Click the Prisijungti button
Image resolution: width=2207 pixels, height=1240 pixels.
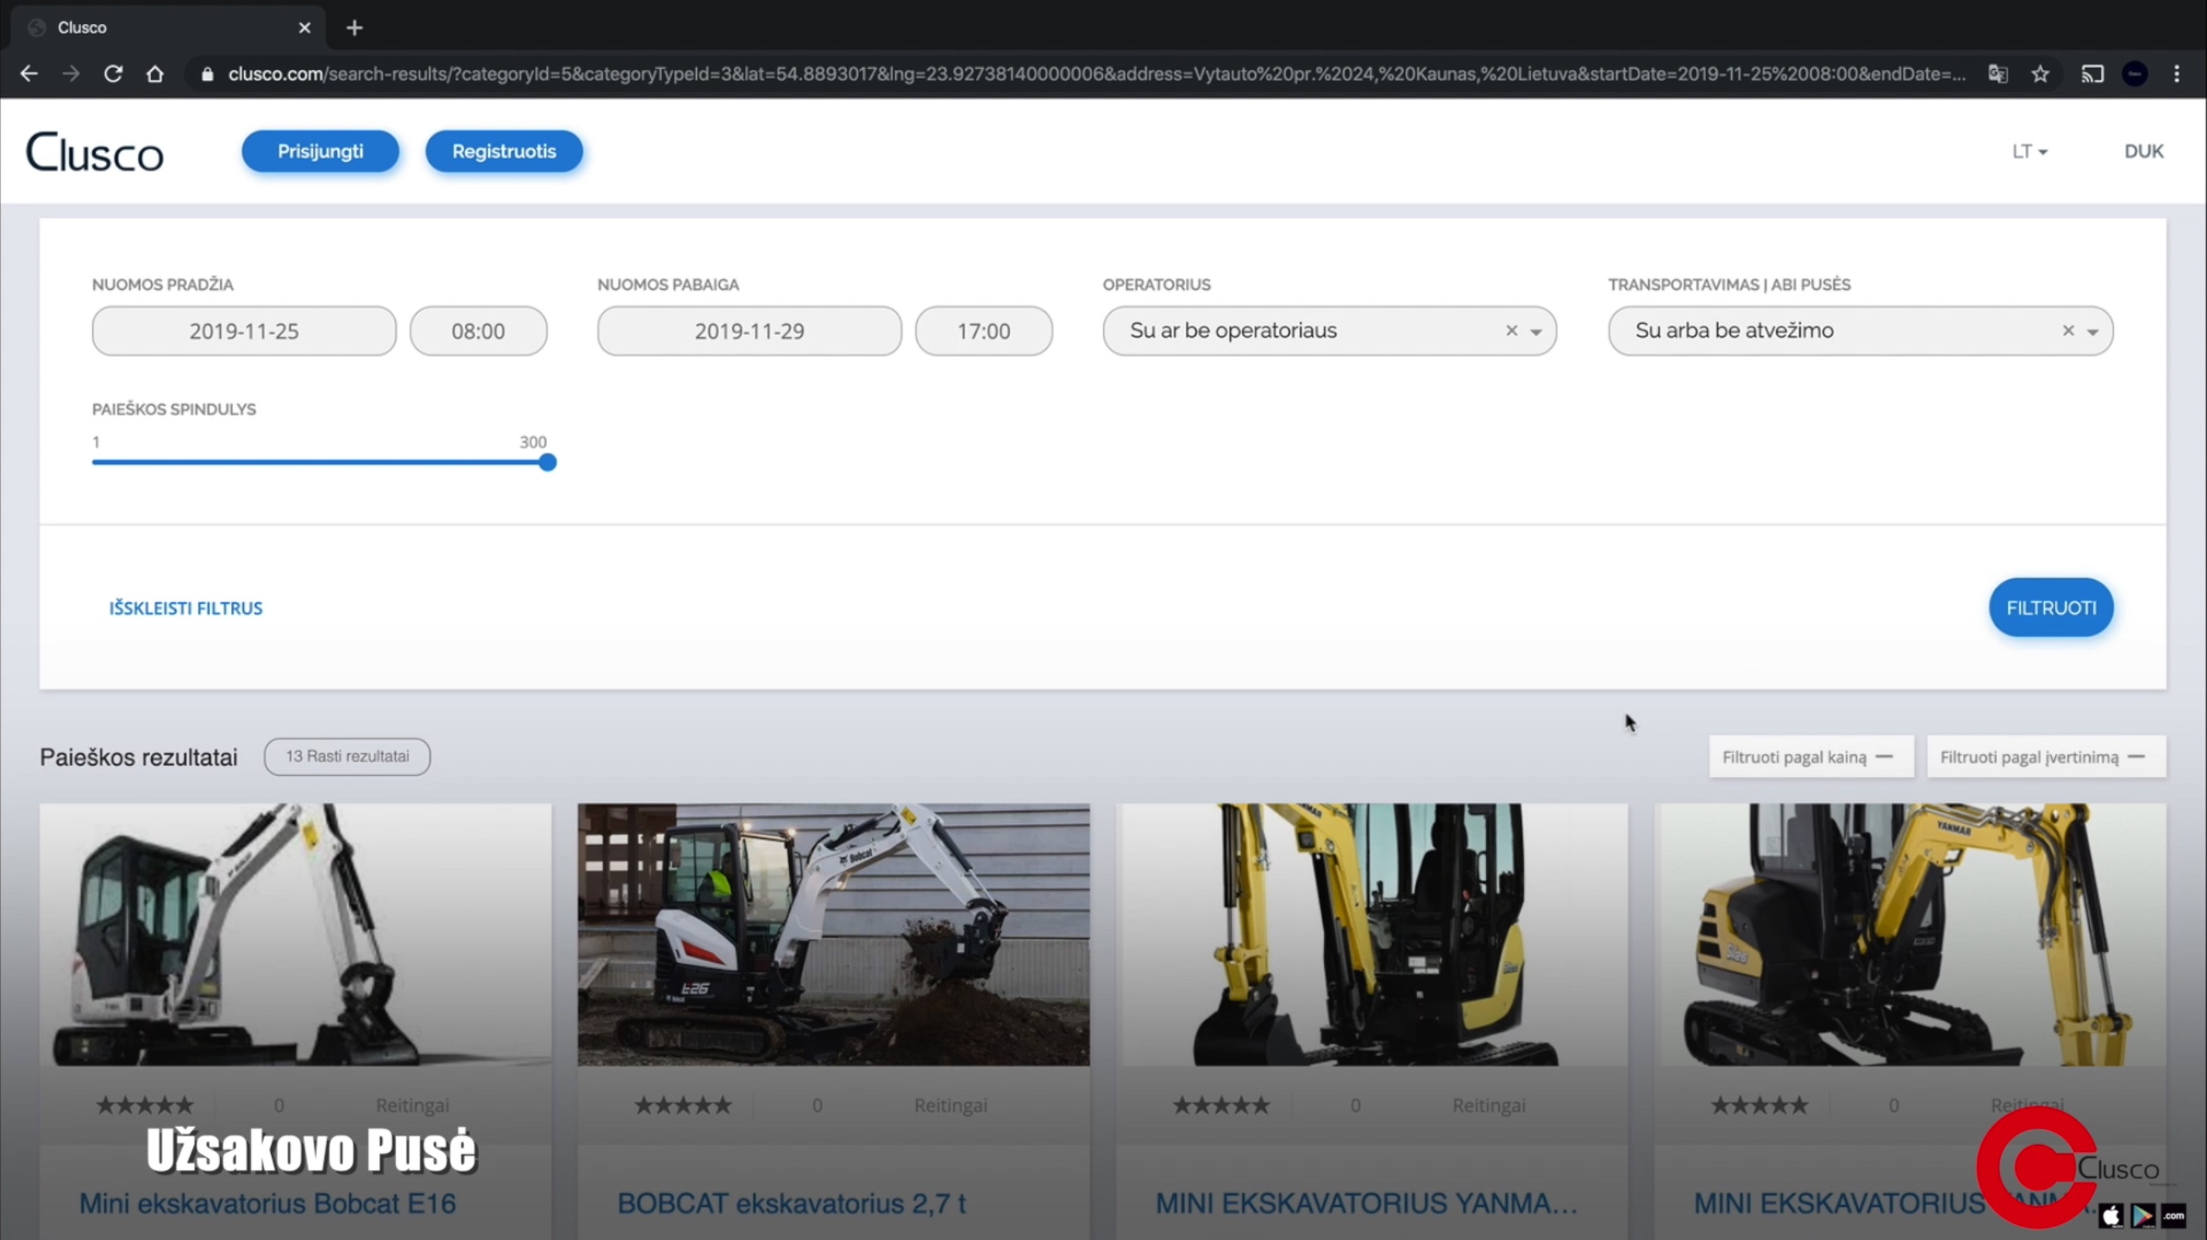click(x=320, y=151)
